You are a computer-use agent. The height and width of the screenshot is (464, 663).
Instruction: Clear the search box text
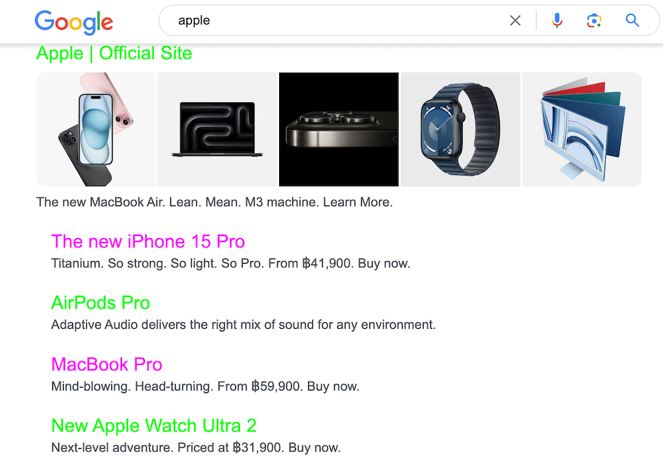[x=515, y=21]
